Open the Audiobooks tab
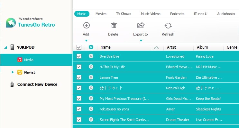The width and height of the screenshot is (239, 128). pyautogui.click(x=226, y=14)
